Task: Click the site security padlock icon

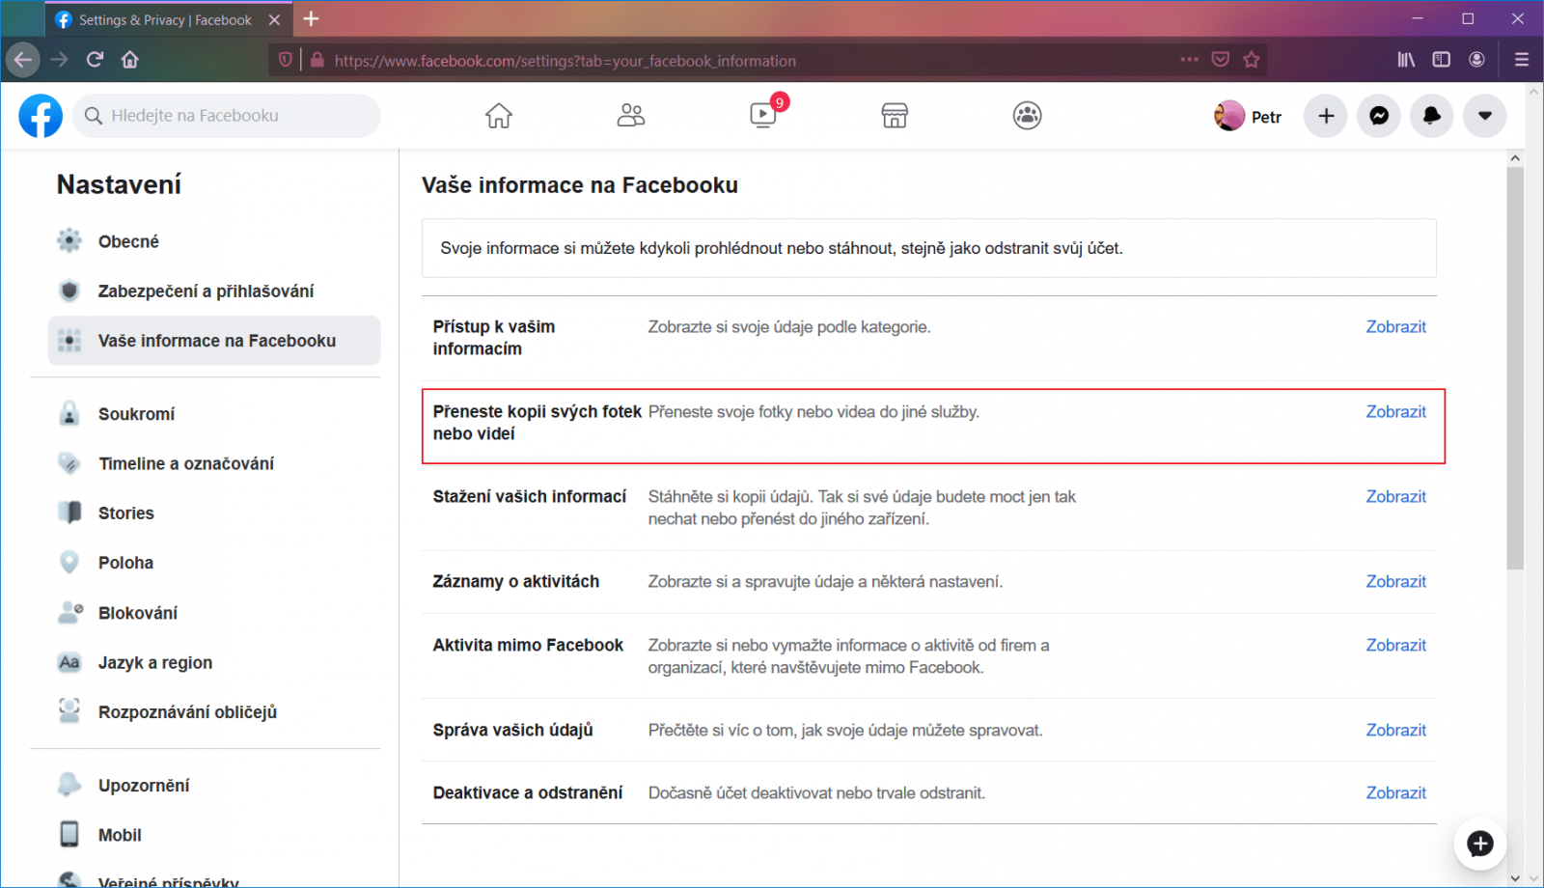Action: [317, 60]
